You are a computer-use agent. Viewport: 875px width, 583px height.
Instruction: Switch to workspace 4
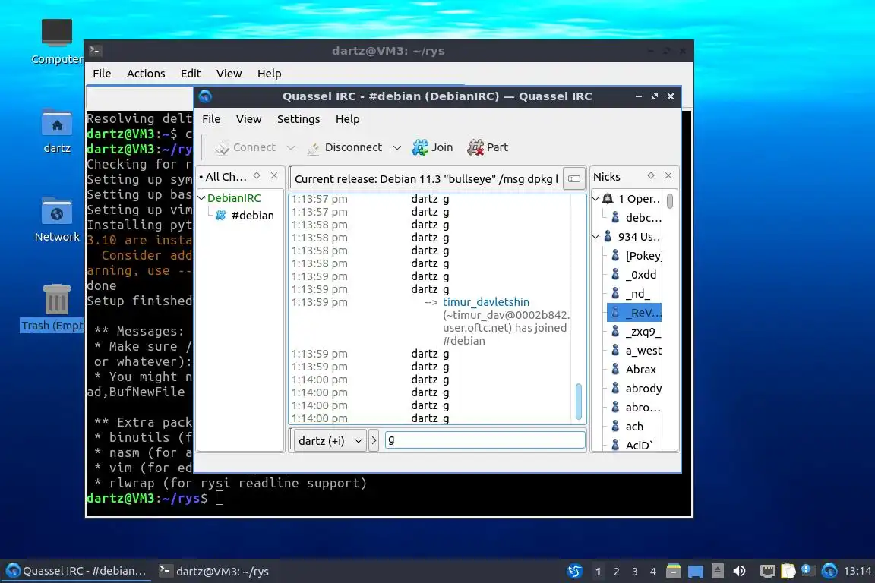pyautogui.click(x=653, y=572)
